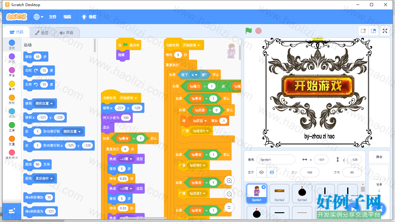Select the 变量 variables category
395x222 pixels.
tap(12, 141)
